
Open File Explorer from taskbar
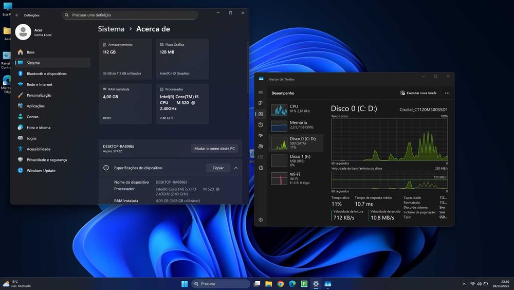coord(269,284)
